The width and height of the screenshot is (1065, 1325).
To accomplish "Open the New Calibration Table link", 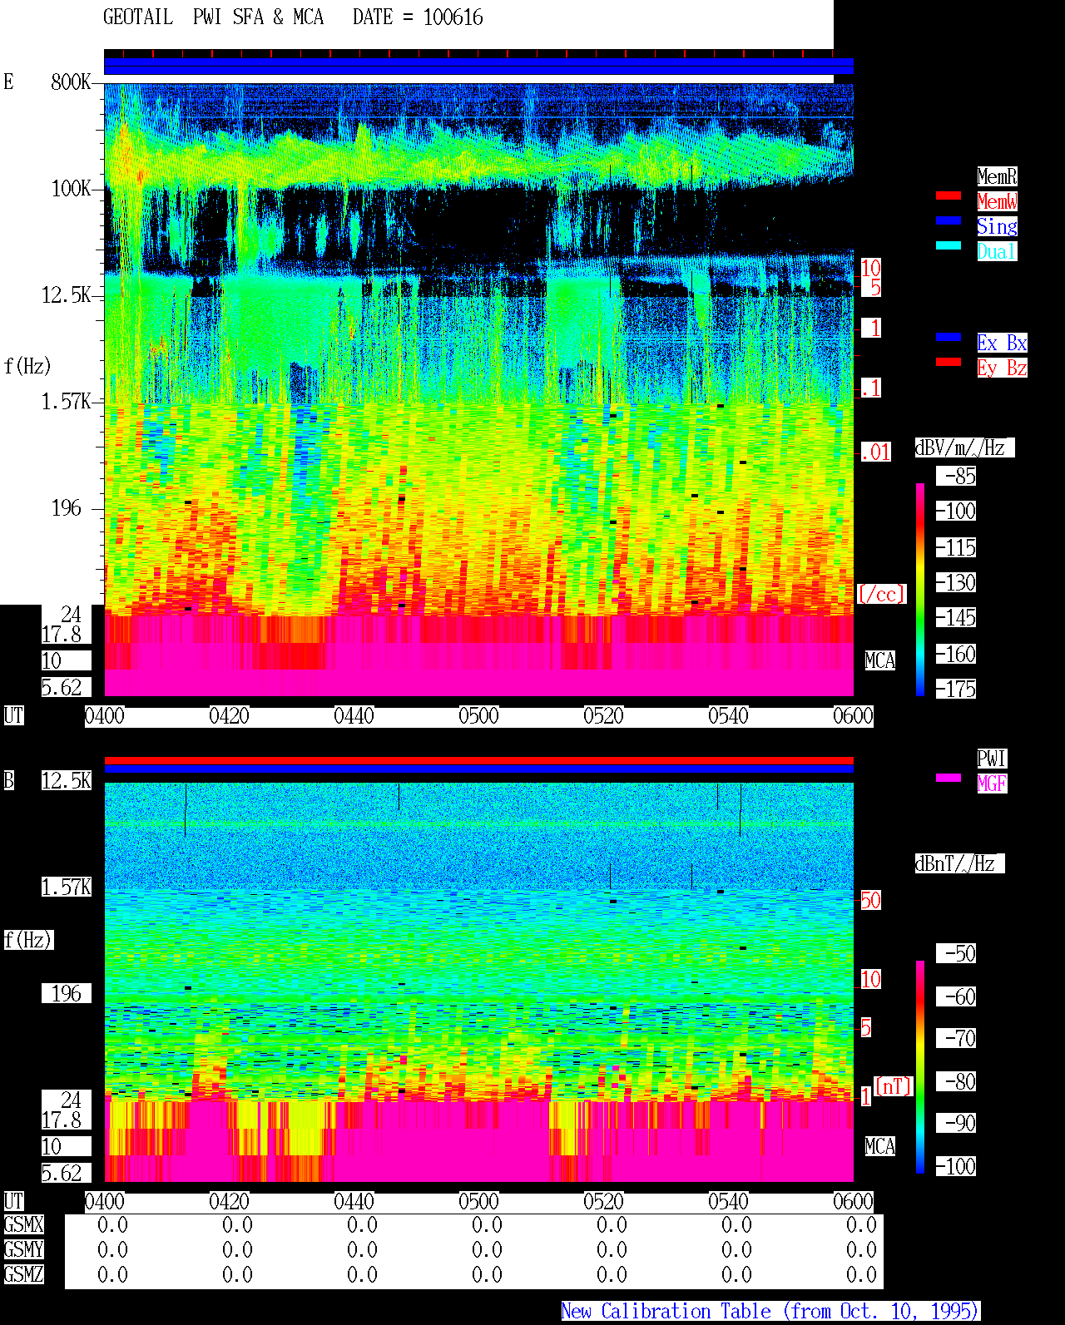I will click(x=770, y=1311).
